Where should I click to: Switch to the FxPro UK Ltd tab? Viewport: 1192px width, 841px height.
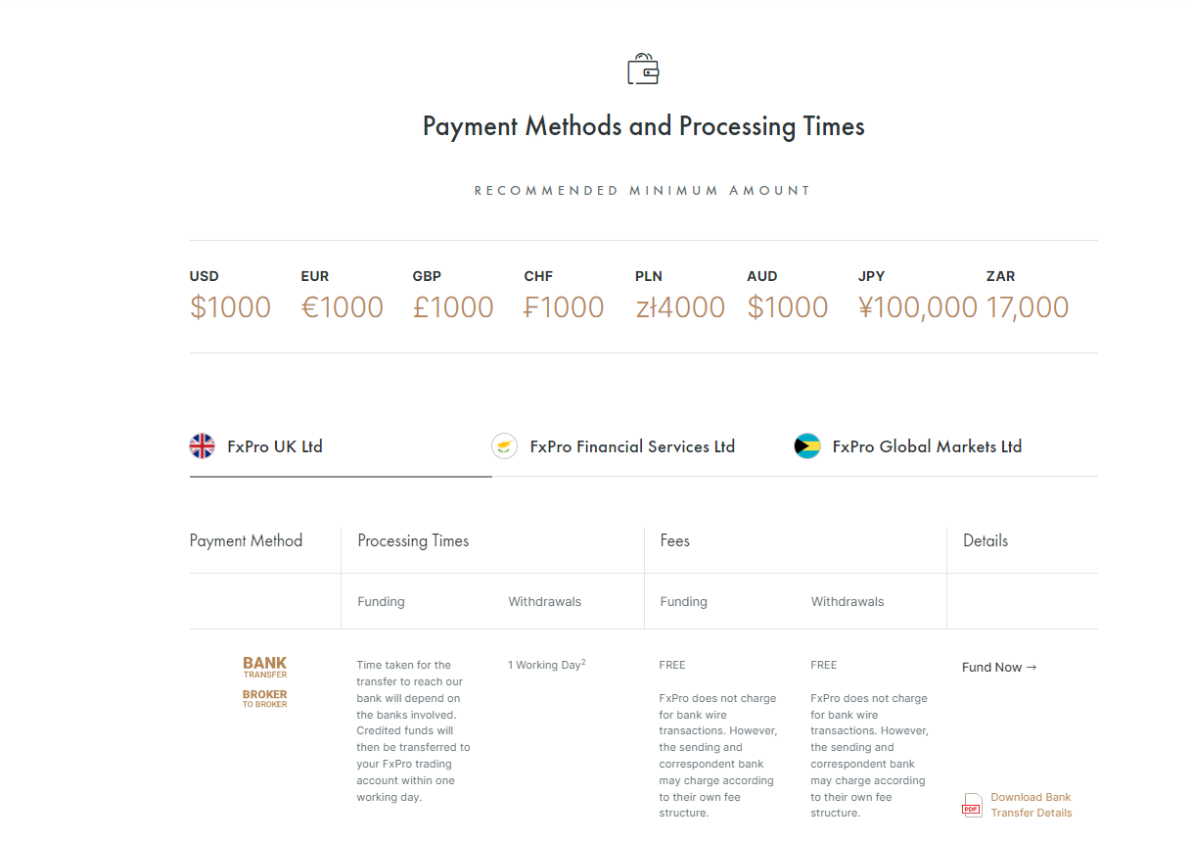pos(274,446)
